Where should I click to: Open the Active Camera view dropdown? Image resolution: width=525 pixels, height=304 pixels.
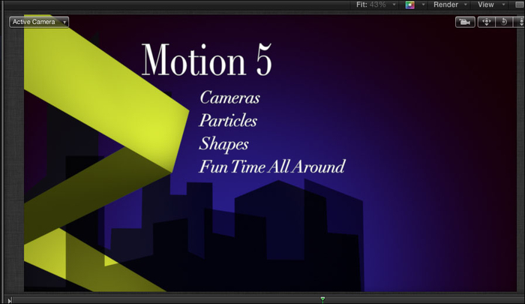point(39,22)
